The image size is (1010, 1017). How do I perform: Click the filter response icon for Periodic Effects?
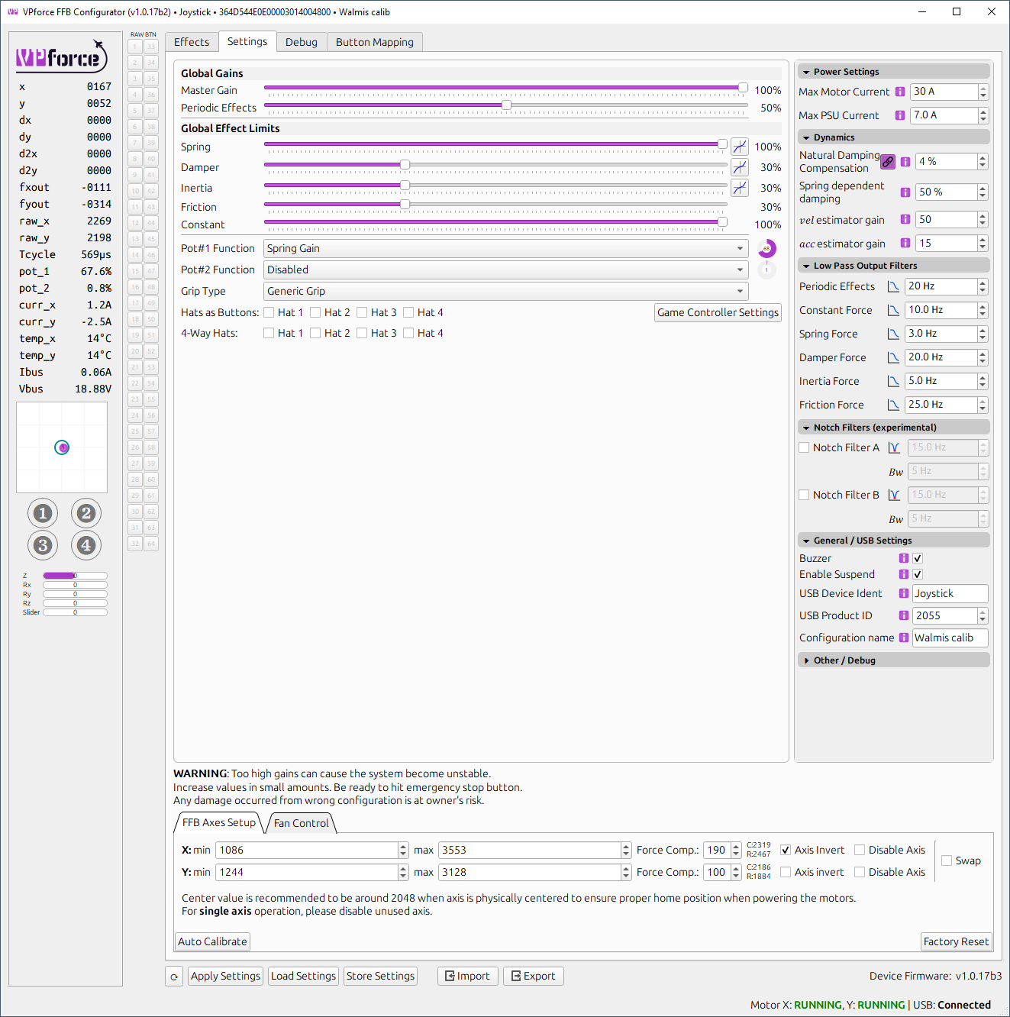pos(893,286)
